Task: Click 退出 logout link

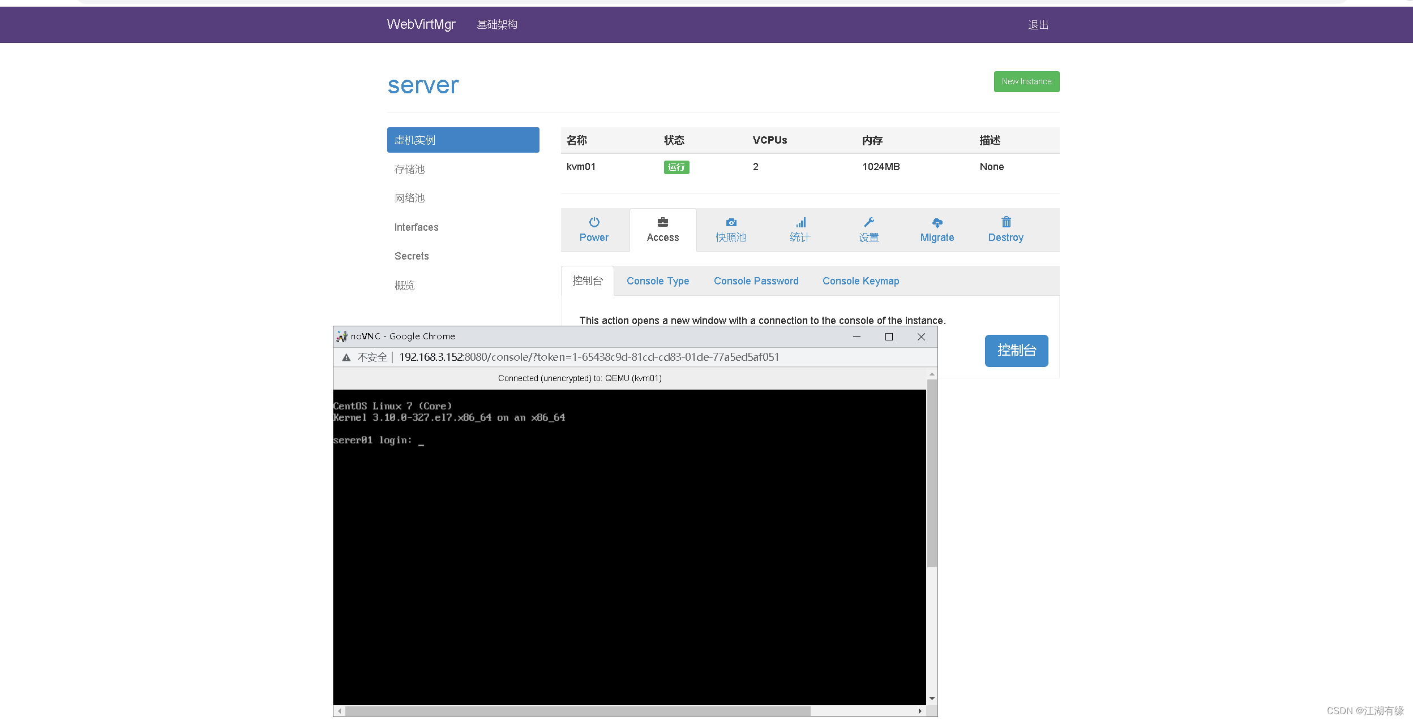Action: pyautogui.click(x=1038, y=25)
